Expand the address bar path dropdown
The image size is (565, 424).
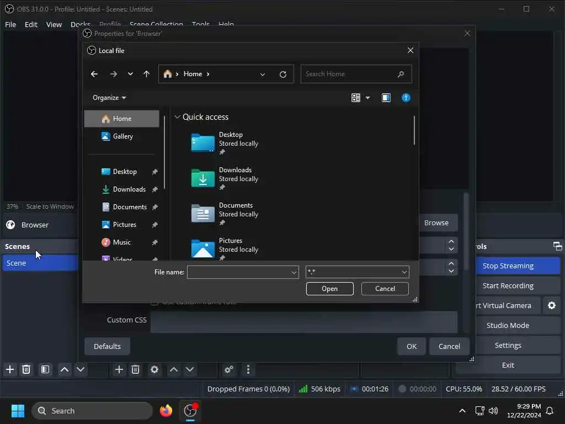pyautogui.click(x=263, y=75)
